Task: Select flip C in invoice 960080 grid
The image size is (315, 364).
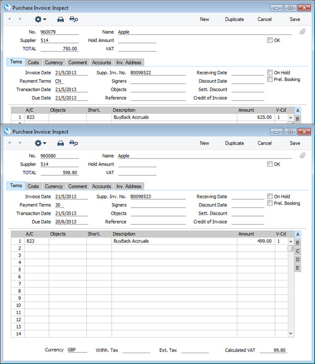Action: 298,251
